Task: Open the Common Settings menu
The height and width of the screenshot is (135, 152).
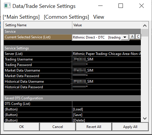Action: (66, 17)
